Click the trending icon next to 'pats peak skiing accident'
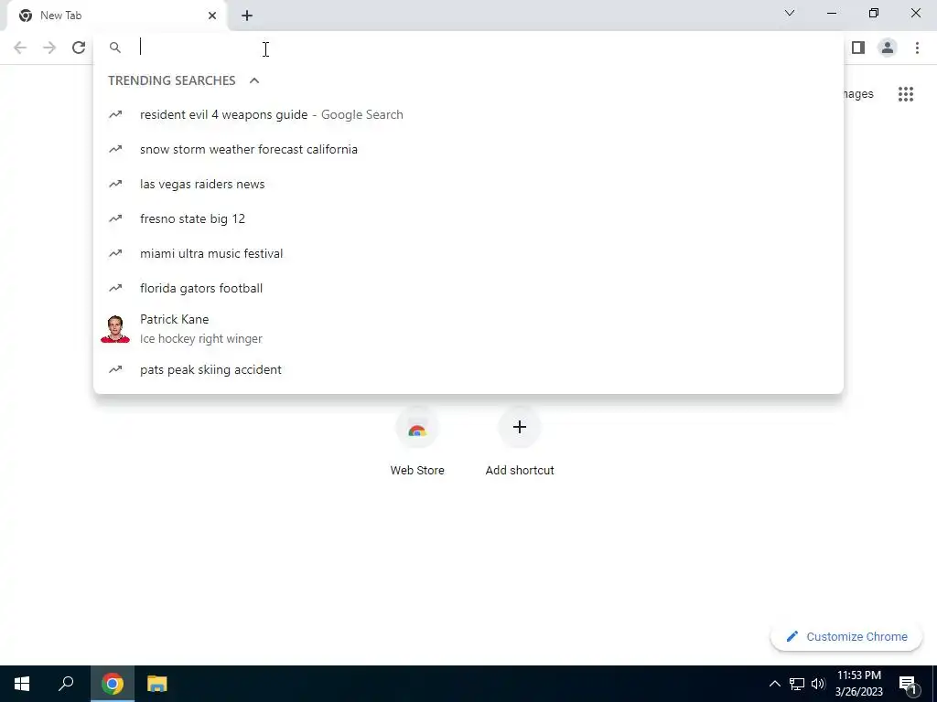 tap(115, 369)
